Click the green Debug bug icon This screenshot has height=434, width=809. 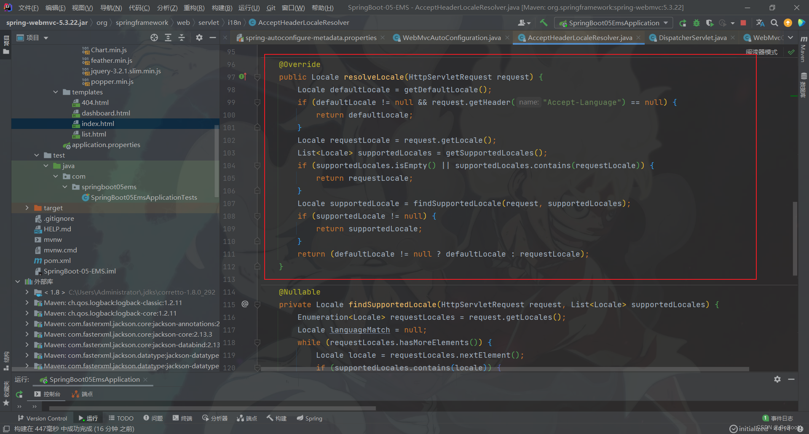coord(696,23)
